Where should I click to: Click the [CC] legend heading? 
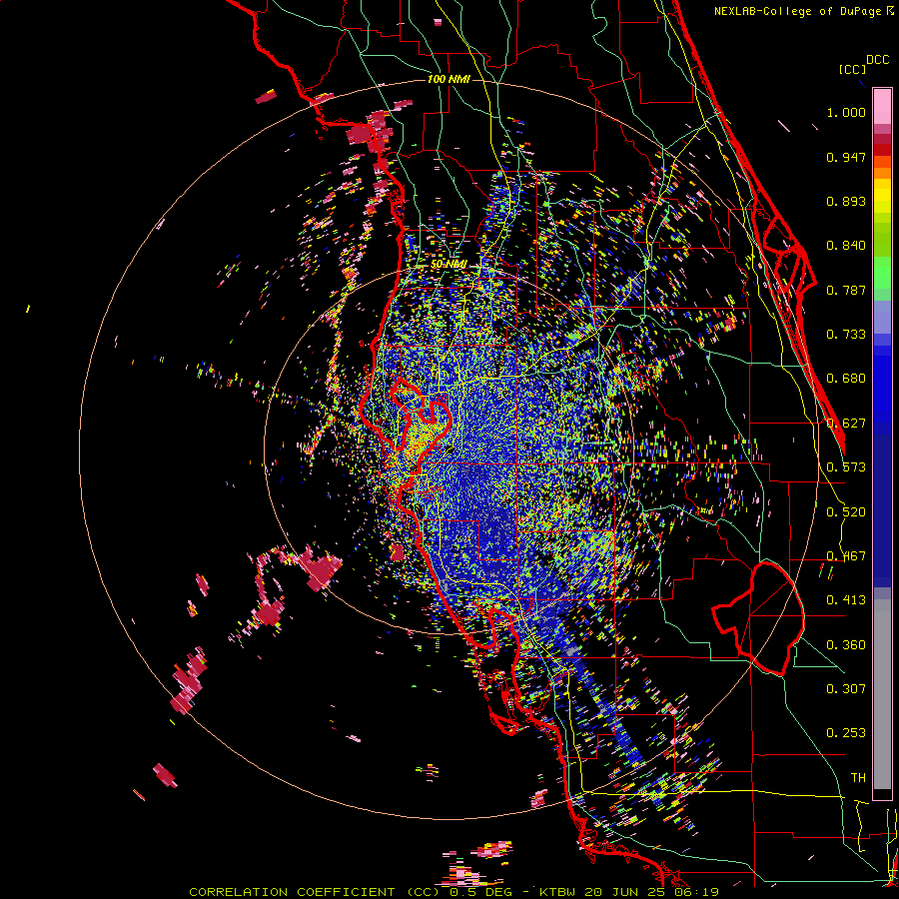pos(852,69)
